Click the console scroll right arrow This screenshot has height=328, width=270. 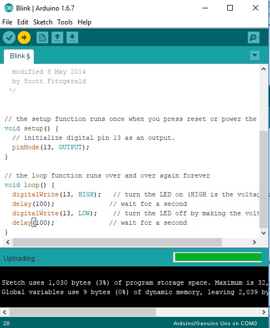pyautogui.click(x=264, y=312)
